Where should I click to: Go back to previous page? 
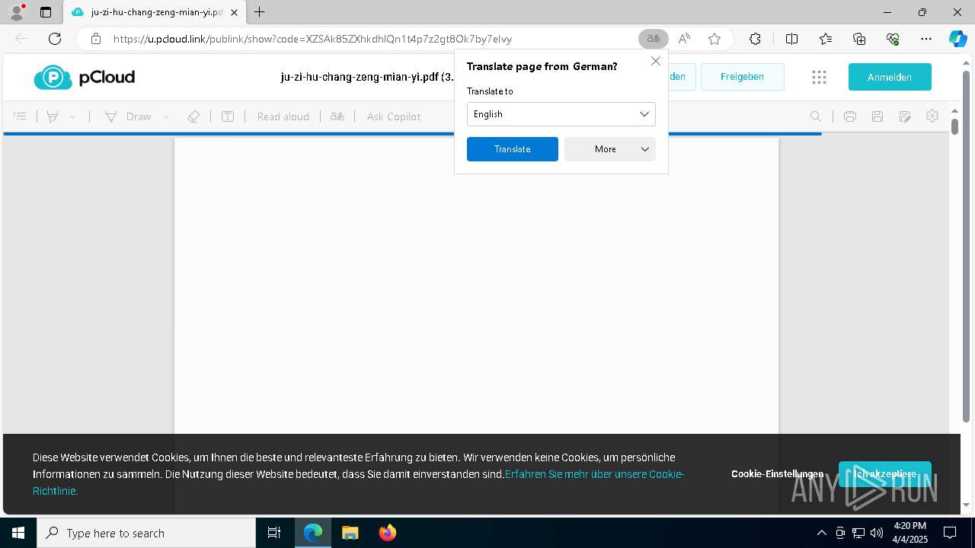pyautogui.click(x=21, y=39)
